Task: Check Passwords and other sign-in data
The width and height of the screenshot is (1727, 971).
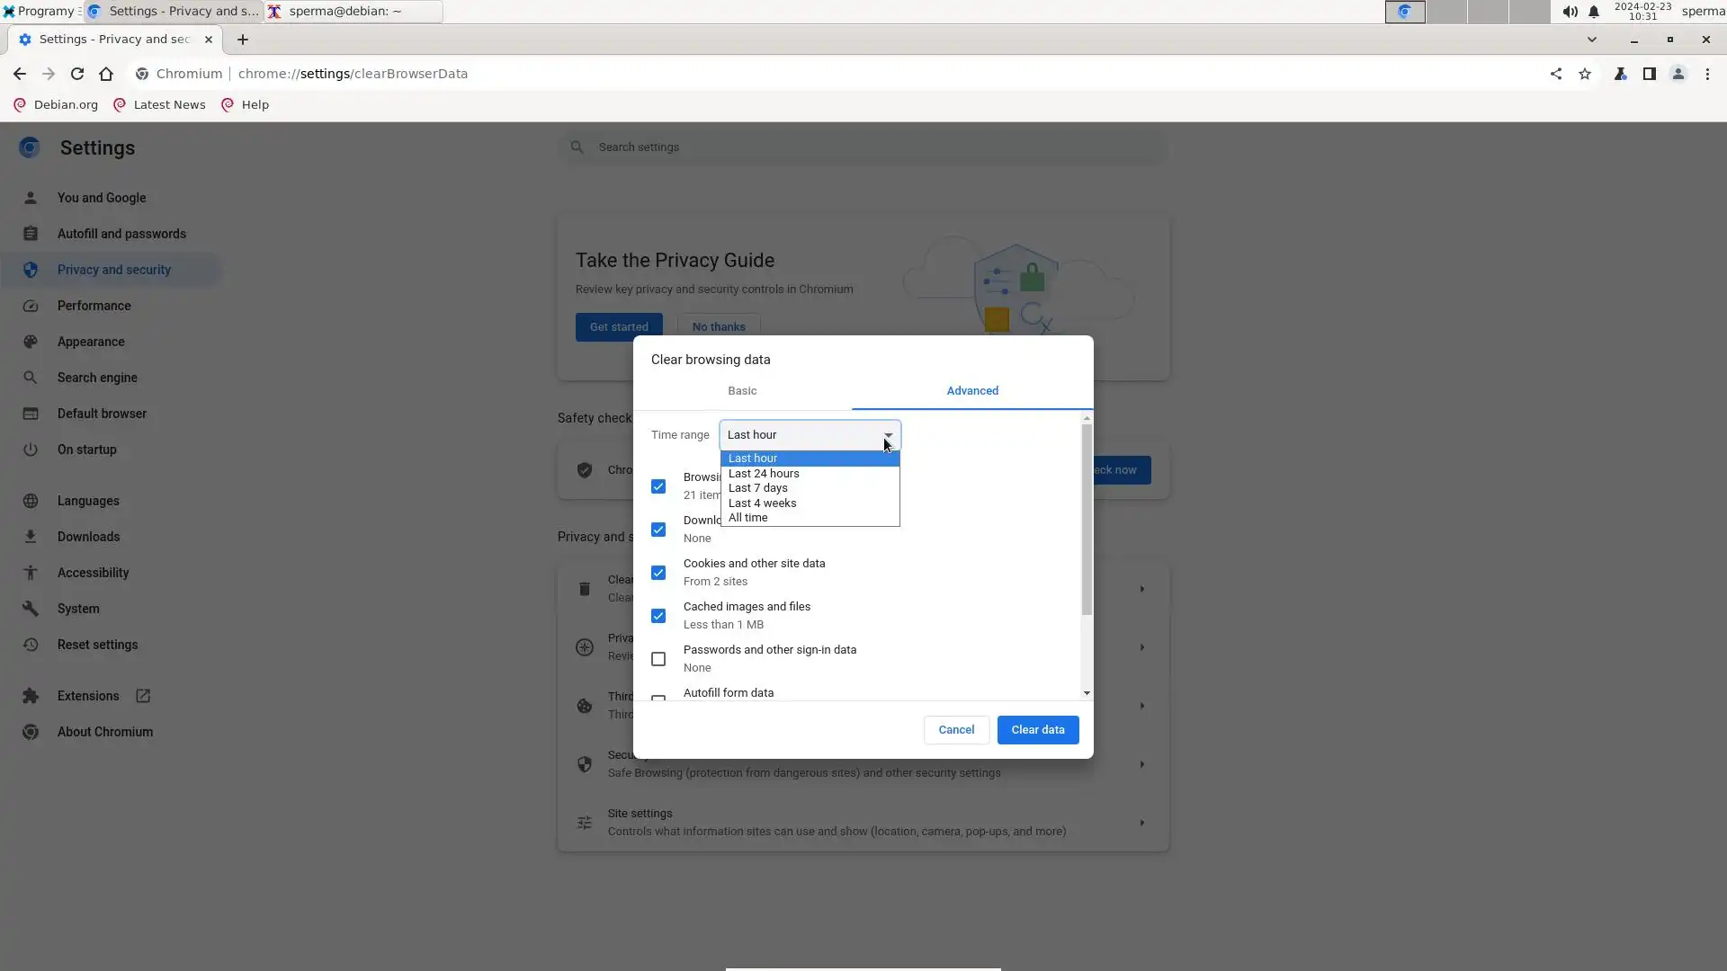Action: pos(658,659)
